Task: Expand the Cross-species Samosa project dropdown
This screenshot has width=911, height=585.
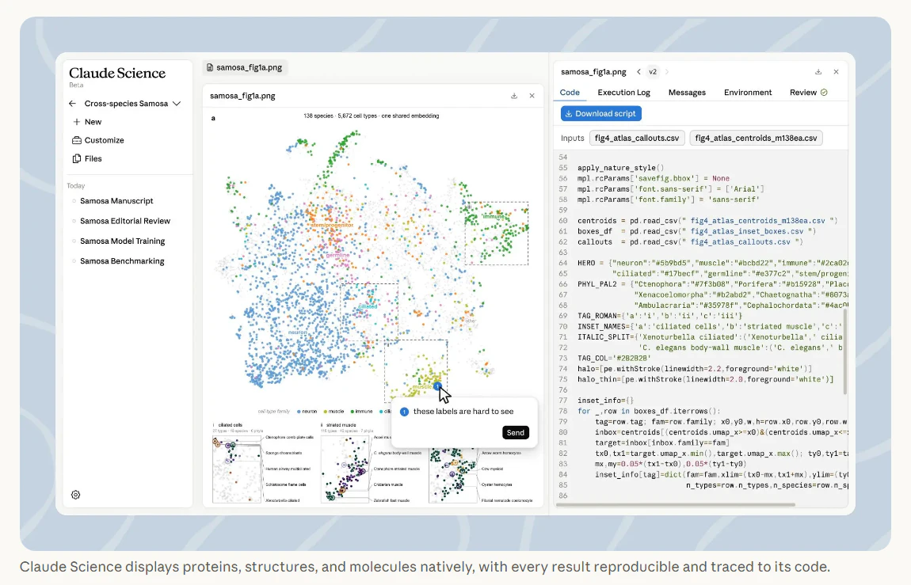Action: (177, 103)
